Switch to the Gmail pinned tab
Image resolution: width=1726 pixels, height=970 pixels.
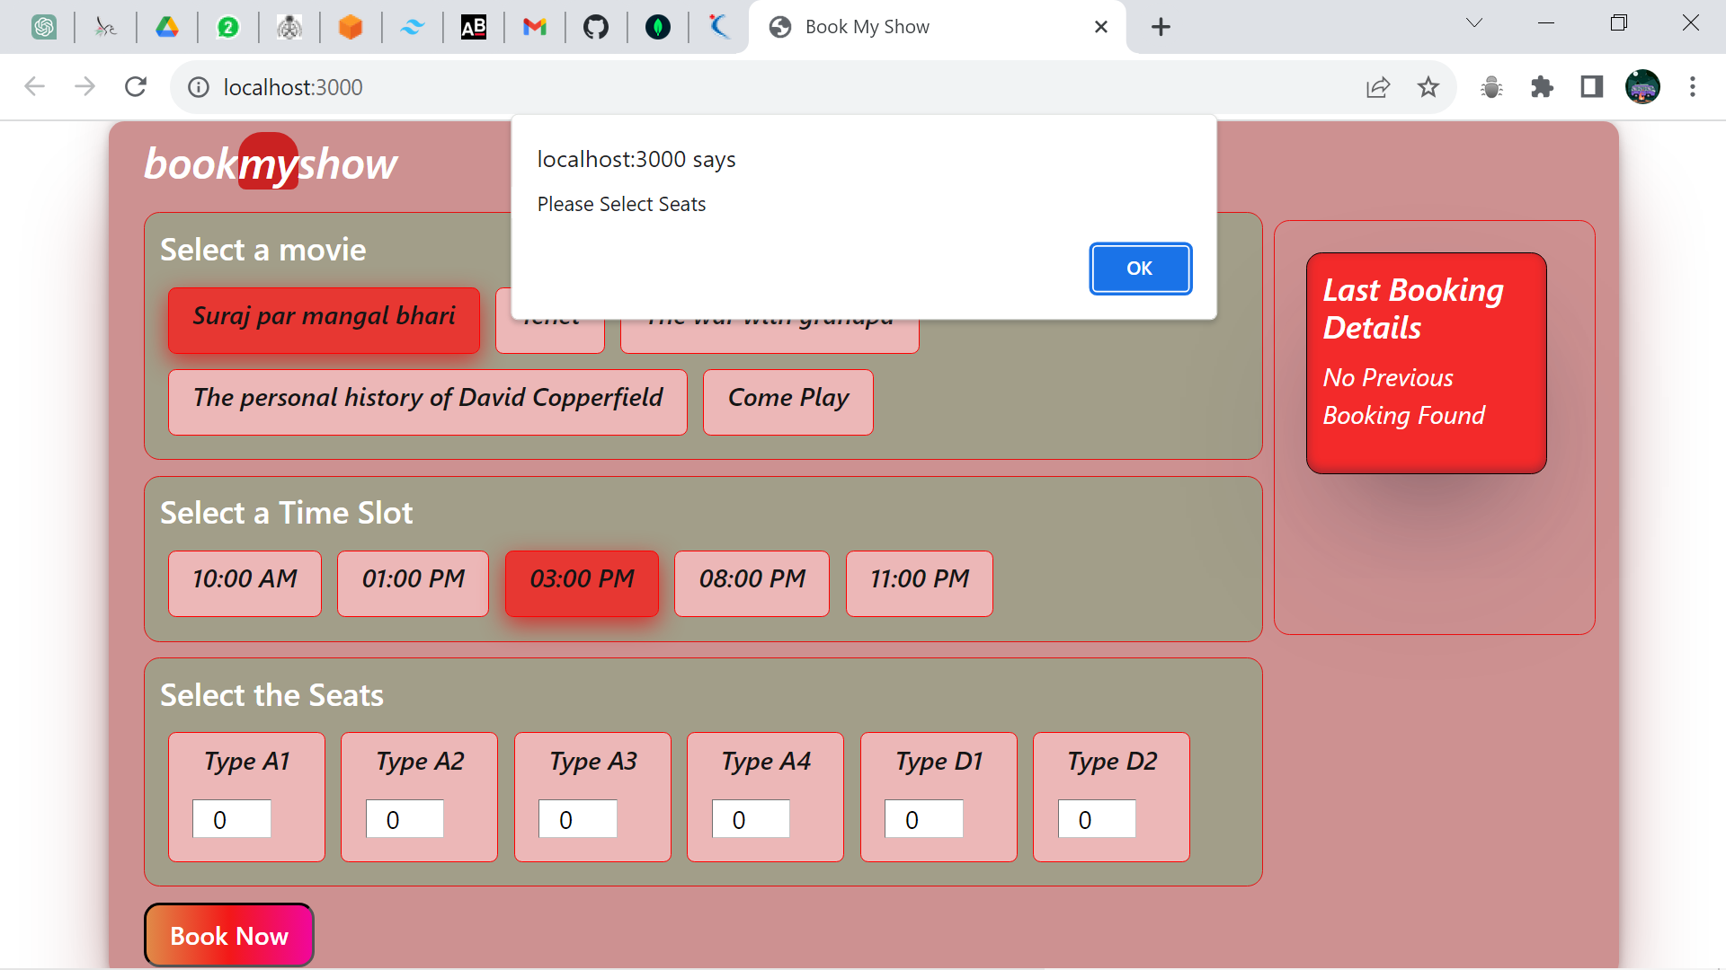(535, 27)
